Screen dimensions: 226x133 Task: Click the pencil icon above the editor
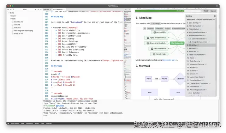[x=126, y=10]
